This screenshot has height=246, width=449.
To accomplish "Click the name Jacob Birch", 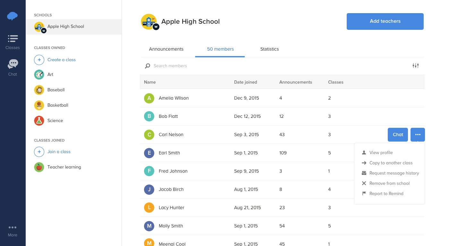I will coord(171,189).
